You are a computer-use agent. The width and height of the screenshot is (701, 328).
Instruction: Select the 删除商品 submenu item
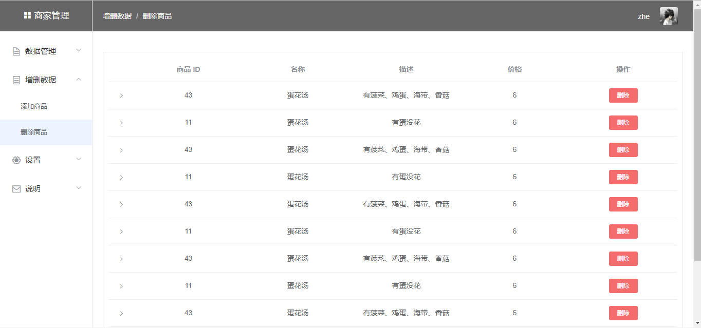pos(34,132)
